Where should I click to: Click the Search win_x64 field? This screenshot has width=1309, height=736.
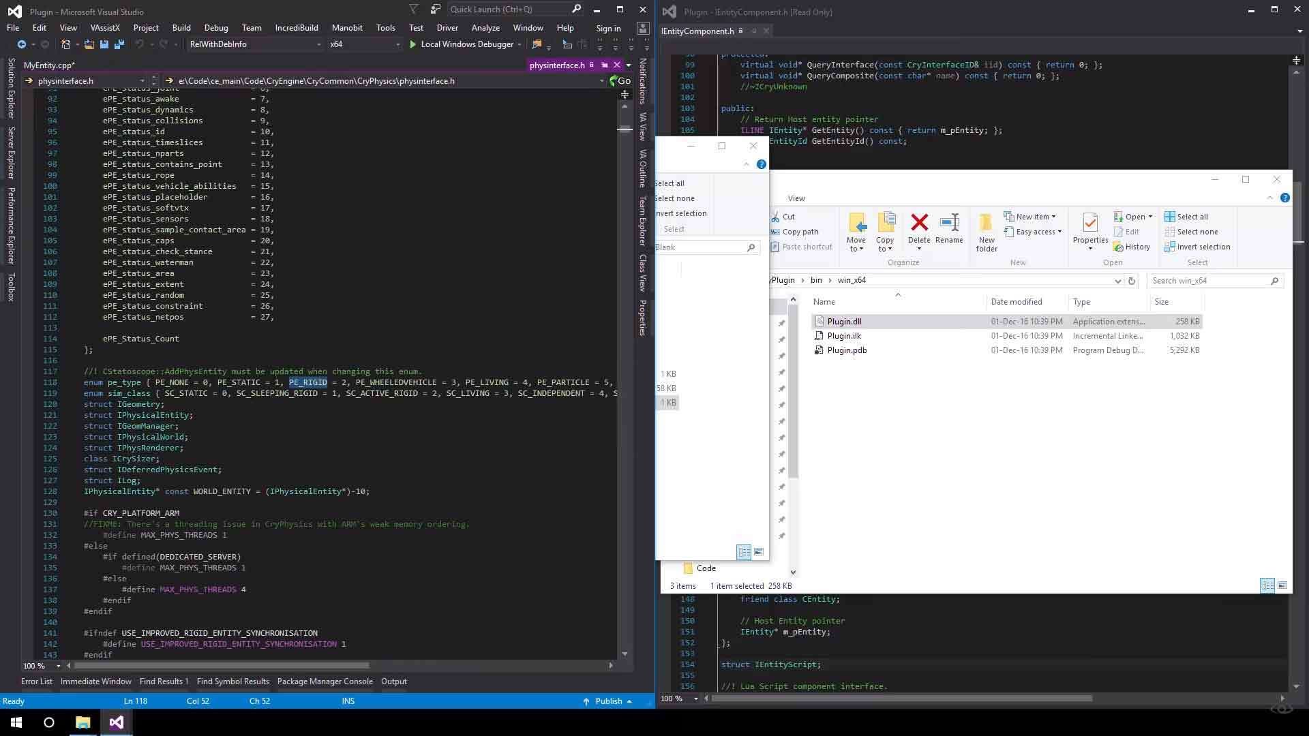point(1215,281)
